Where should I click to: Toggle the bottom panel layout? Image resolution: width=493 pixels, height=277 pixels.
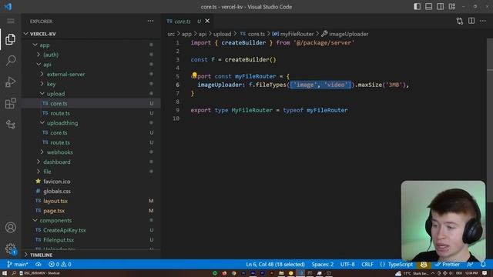428,7
